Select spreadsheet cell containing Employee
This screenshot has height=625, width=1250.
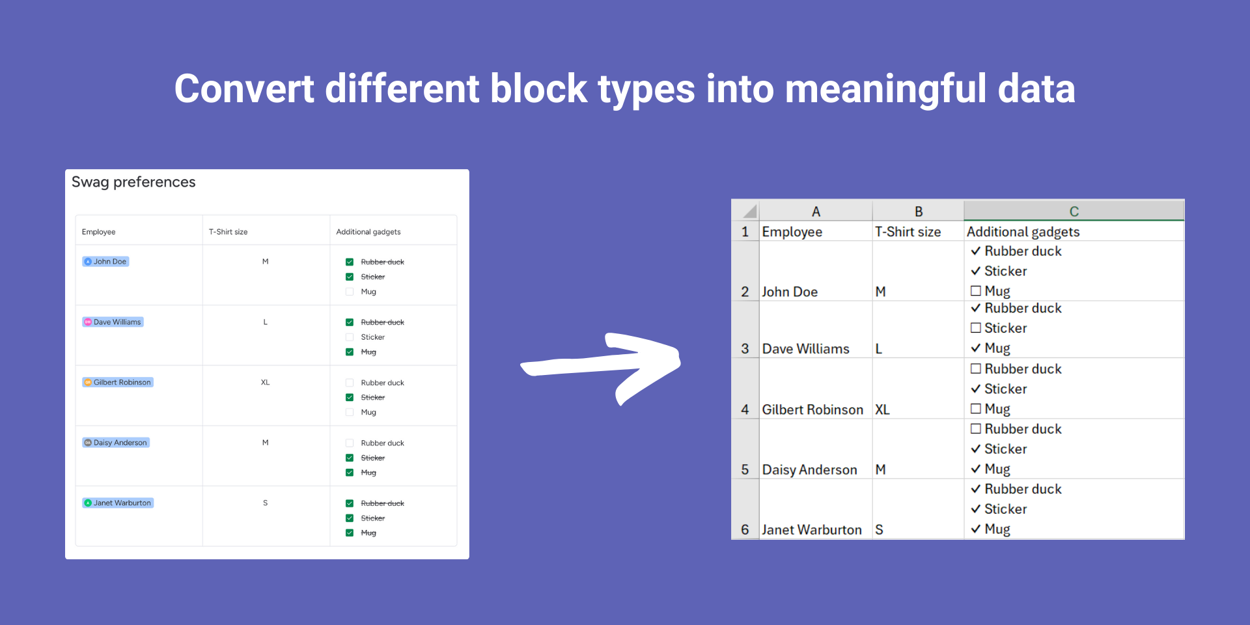point(816,231)
